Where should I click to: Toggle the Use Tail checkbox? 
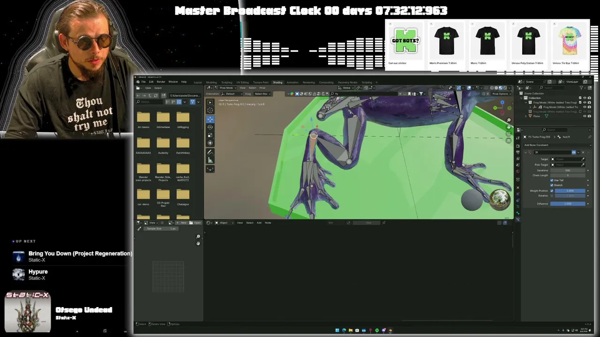(x=552, y=180)
